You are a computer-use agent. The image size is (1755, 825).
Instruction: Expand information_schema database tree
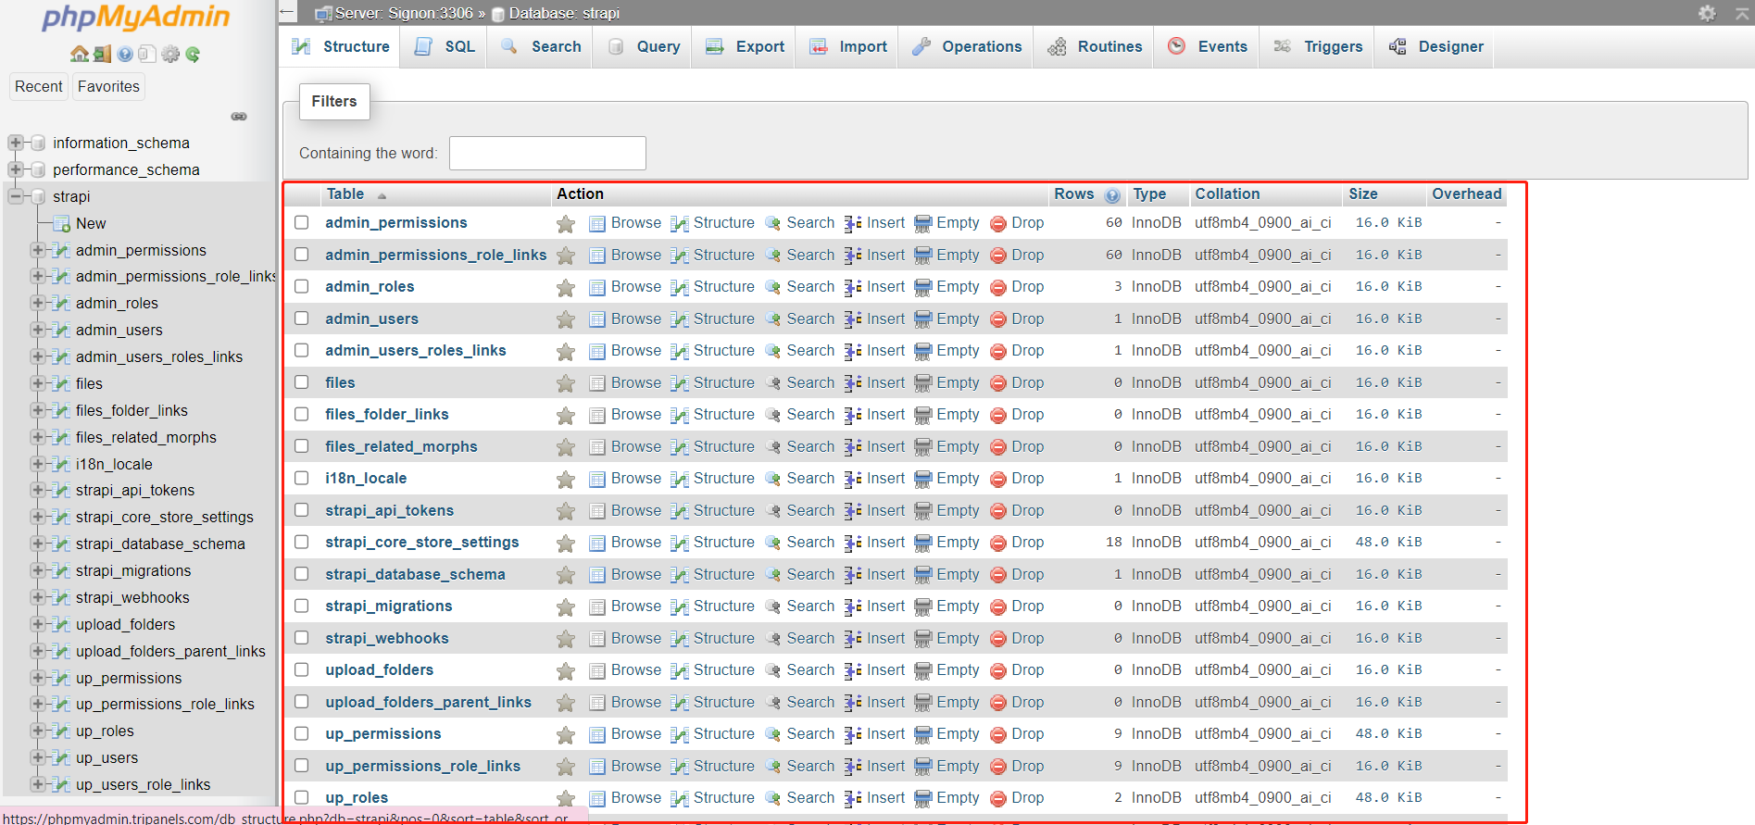pos(15,143)
